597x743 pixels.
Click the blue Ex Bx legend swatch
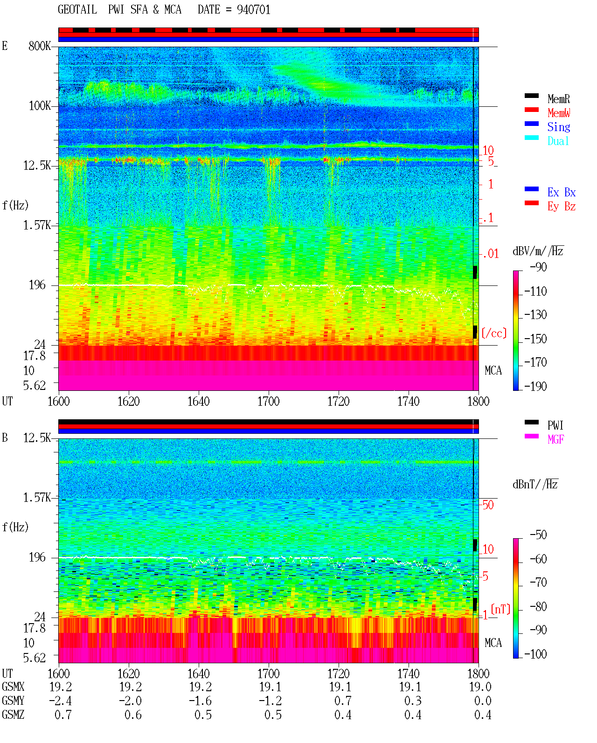point(531,189)
